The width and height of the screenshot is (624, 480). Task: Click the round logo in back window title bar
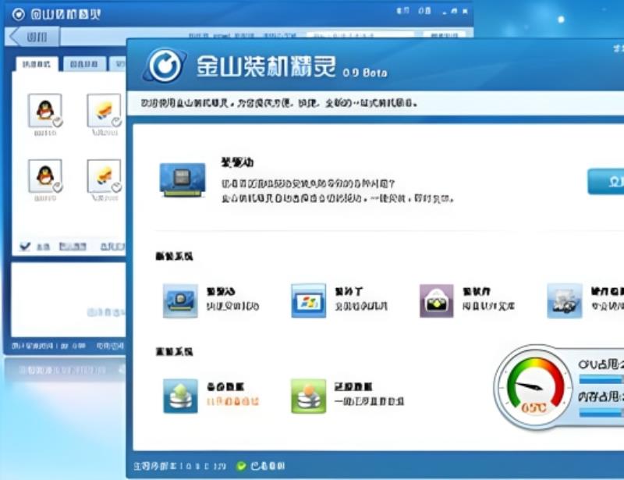tap(18, 15)
